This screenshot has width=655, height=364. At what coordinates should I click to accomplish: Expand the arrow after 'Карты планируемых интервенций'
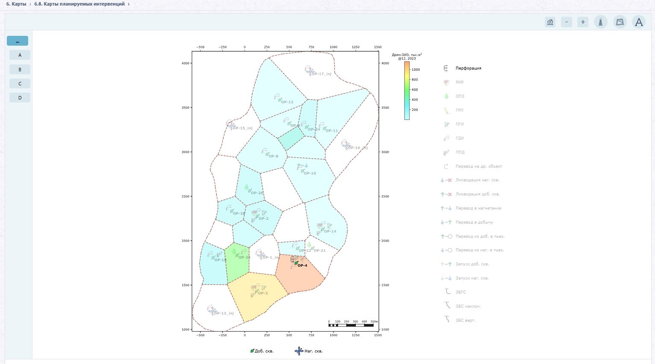[x=129, y=4]
